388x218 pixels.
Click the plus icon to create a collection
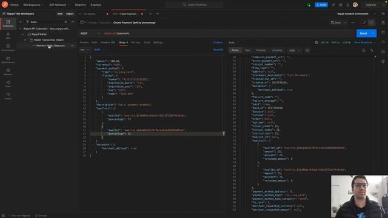click(x=20, y=22)
